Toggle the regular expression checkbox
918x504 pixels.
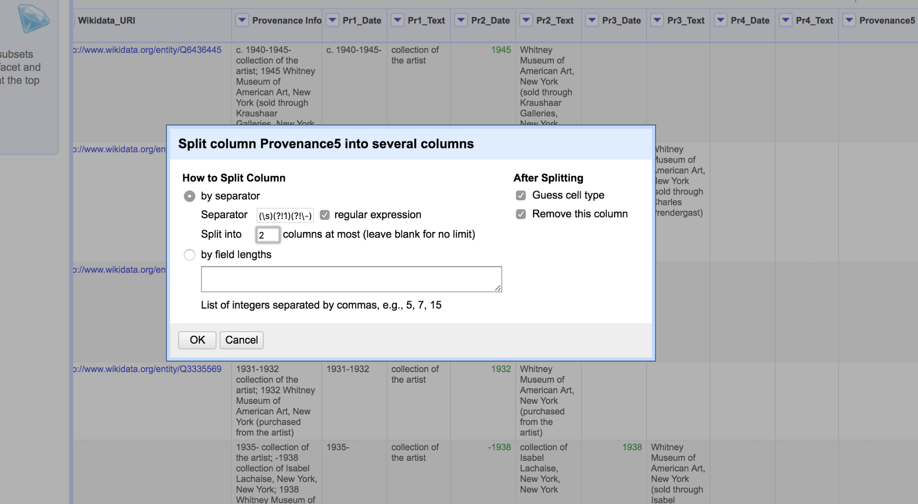325,215
